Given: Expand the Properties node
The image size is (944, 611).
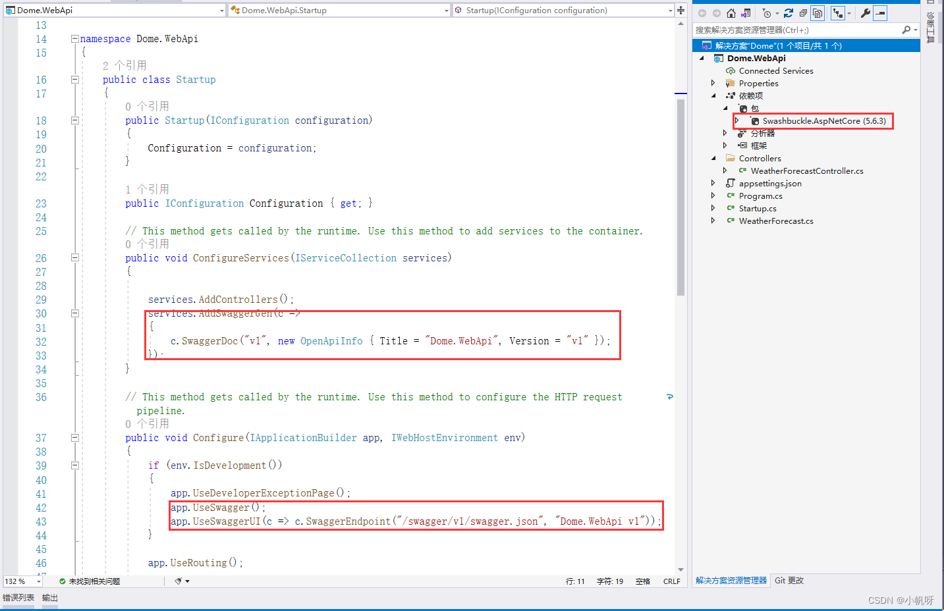Looking at the screenshot, I should [713, 83].
